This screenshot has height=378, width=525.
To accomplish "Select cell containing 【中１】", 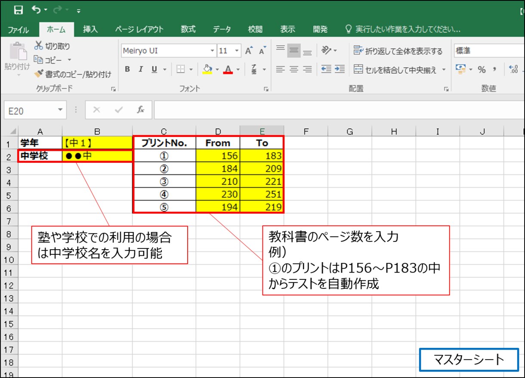I will click(97, 143).
